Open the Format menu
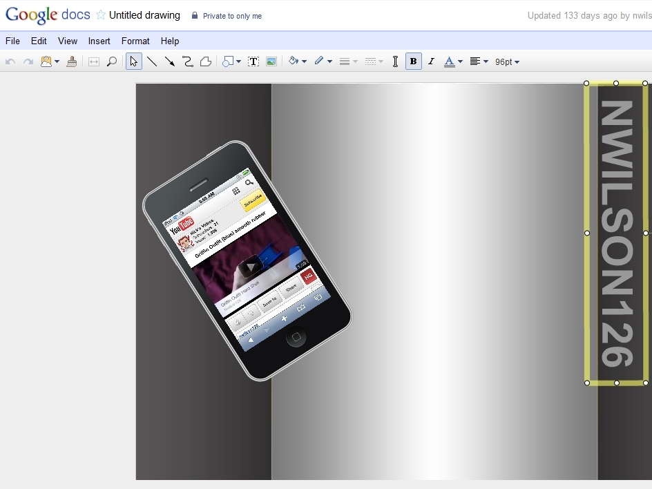 tap(135, 41)
